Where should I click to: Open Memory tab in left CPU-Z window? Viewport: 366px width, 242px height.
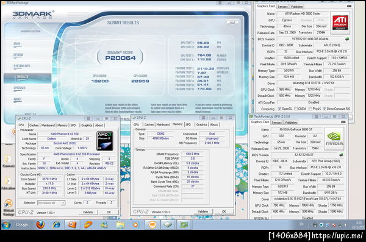point(62,126)
